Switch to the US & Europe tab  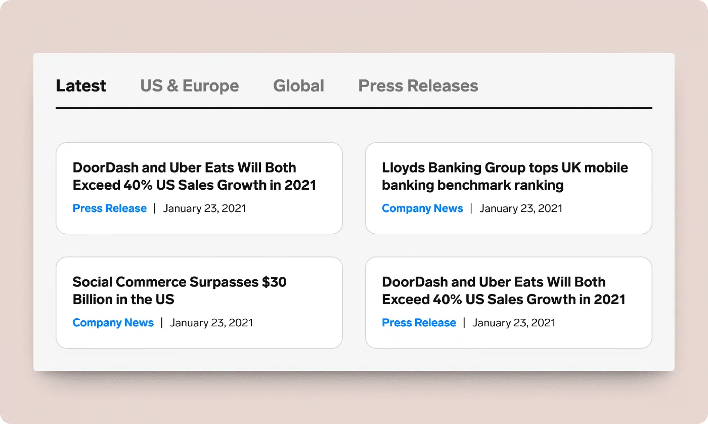click(x=190, y=86)
